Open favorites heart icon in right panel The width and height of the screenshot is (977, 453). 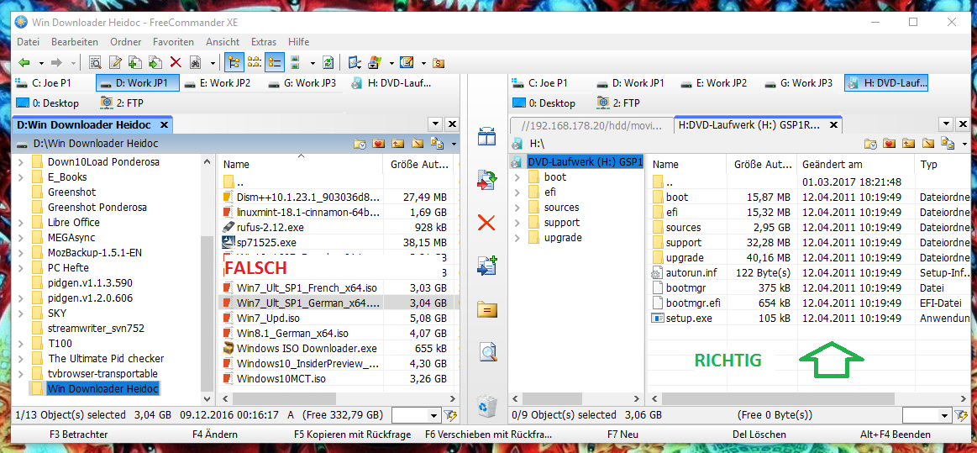pos(889,144)
